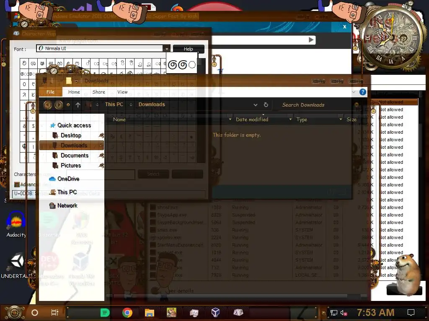Open File Explorer from the taskbar

150,313
